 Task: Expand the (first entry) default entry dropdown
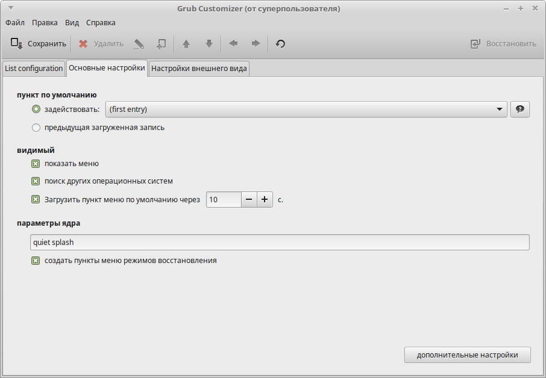(x=306, y=109)
